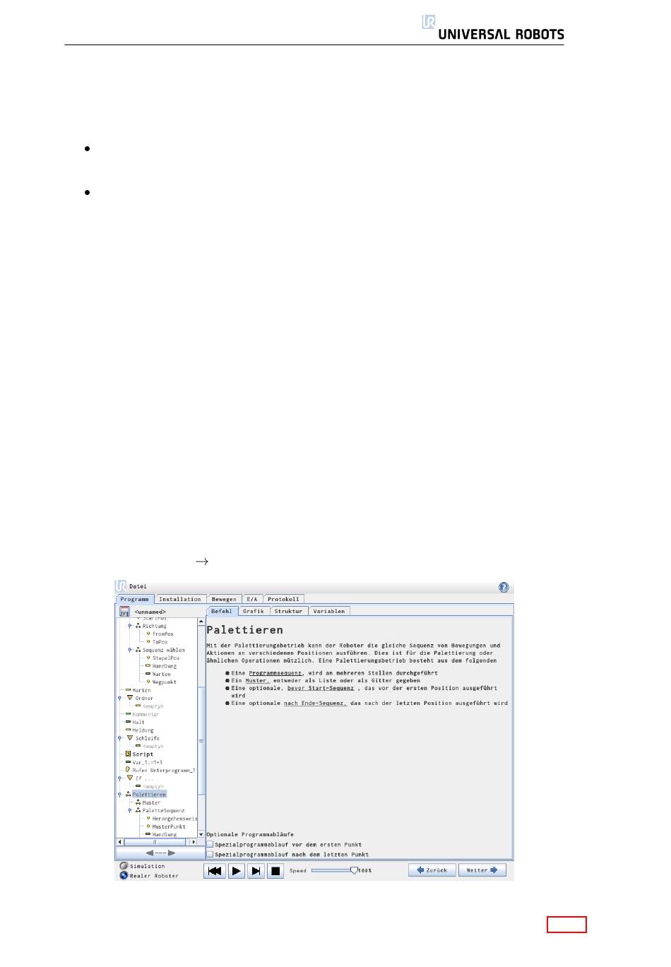Click the save program disk icon

point(124,612)
